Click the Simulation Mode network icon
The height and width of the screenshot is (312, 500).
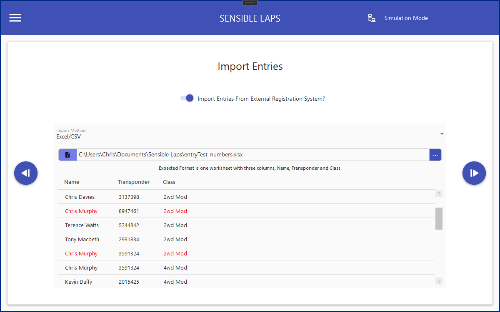coord(372,18)
